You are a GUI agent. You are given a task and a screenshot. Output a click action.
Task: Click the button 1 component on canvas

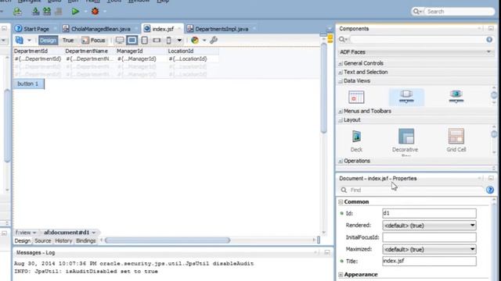(x=28, y=84)
